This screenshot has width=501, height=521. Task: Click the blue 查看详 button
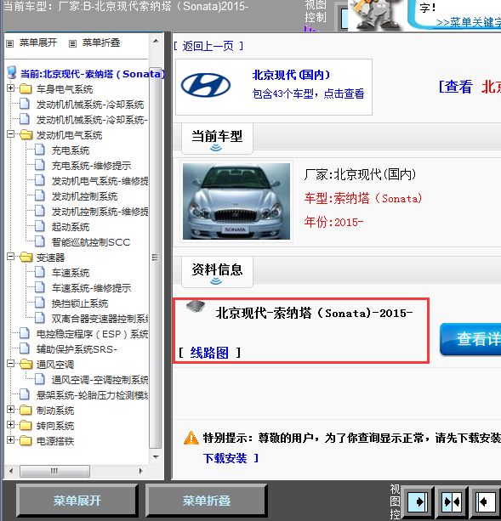click(470, 339)
